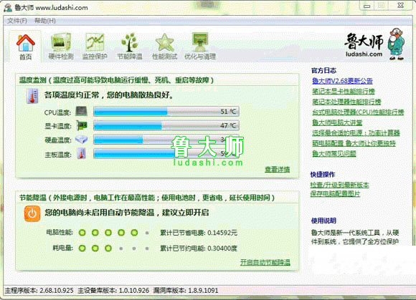Open the 鲁大师V2.68更新公告 link
Image resolution: width=416 pixels, height=300 pixels.
coord(342,81)
